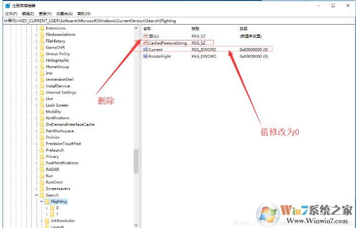Minimize the Registry Editor window
Screen dimensions: 356x228
(x=319, y=6)
